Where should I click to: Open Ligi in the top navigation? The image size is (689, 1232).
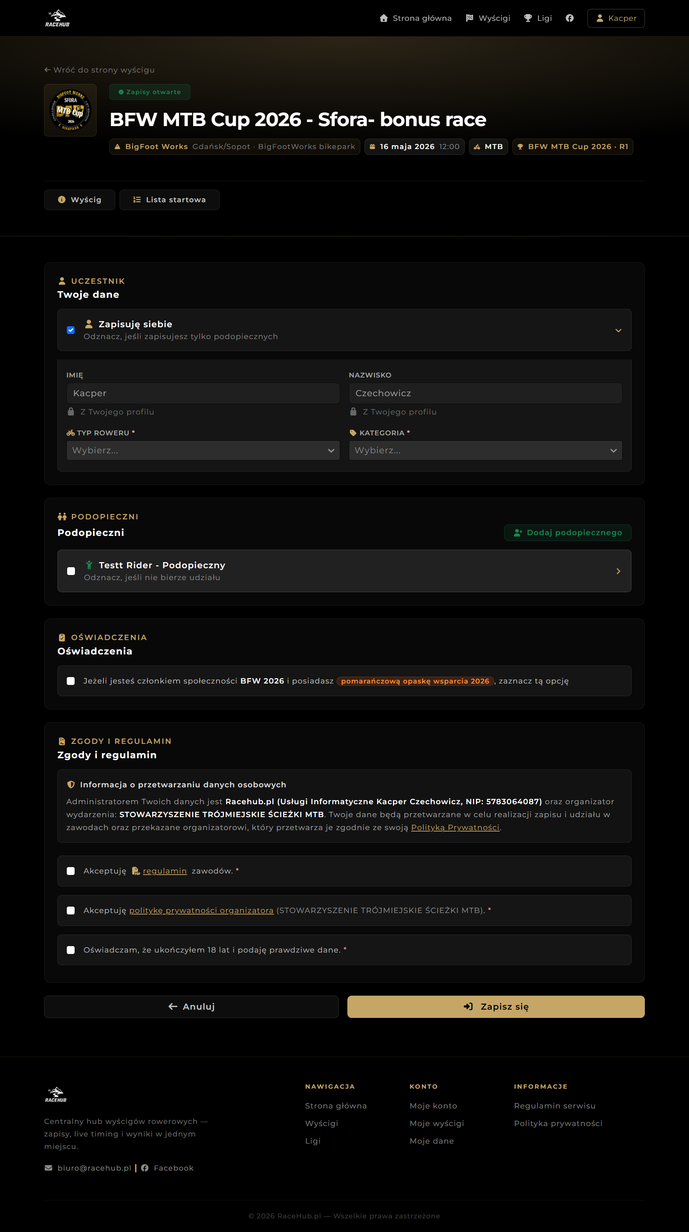(538, 18)
